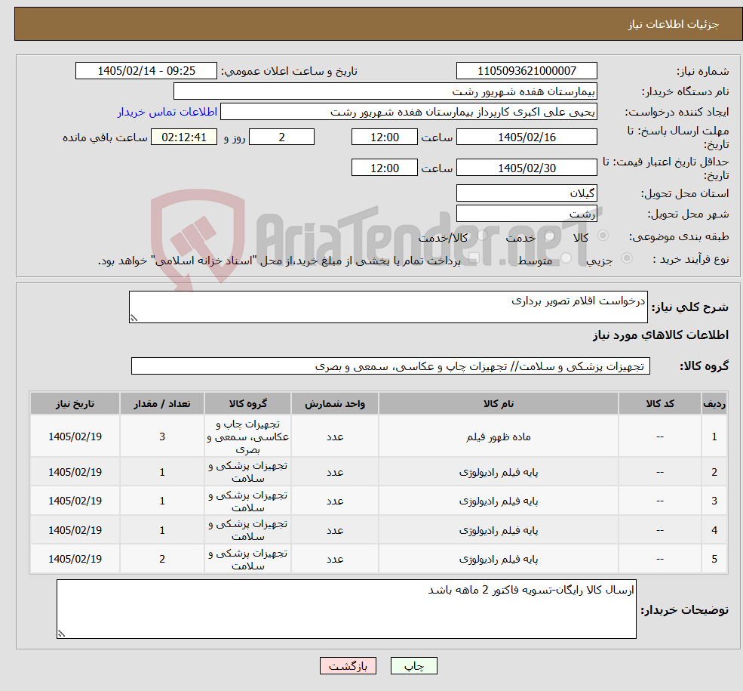Image resolution: width=743 pixels, height=691 pixels.
Task: Click the request creator field یحیی علی اکبری
Action: click(x=408, y=112)
